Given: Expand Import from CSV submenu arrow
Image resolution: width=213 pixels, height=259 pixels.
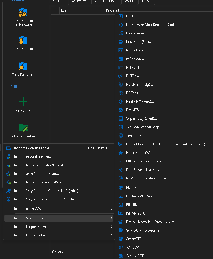Looking at the screenshot, I should [112, 209].
